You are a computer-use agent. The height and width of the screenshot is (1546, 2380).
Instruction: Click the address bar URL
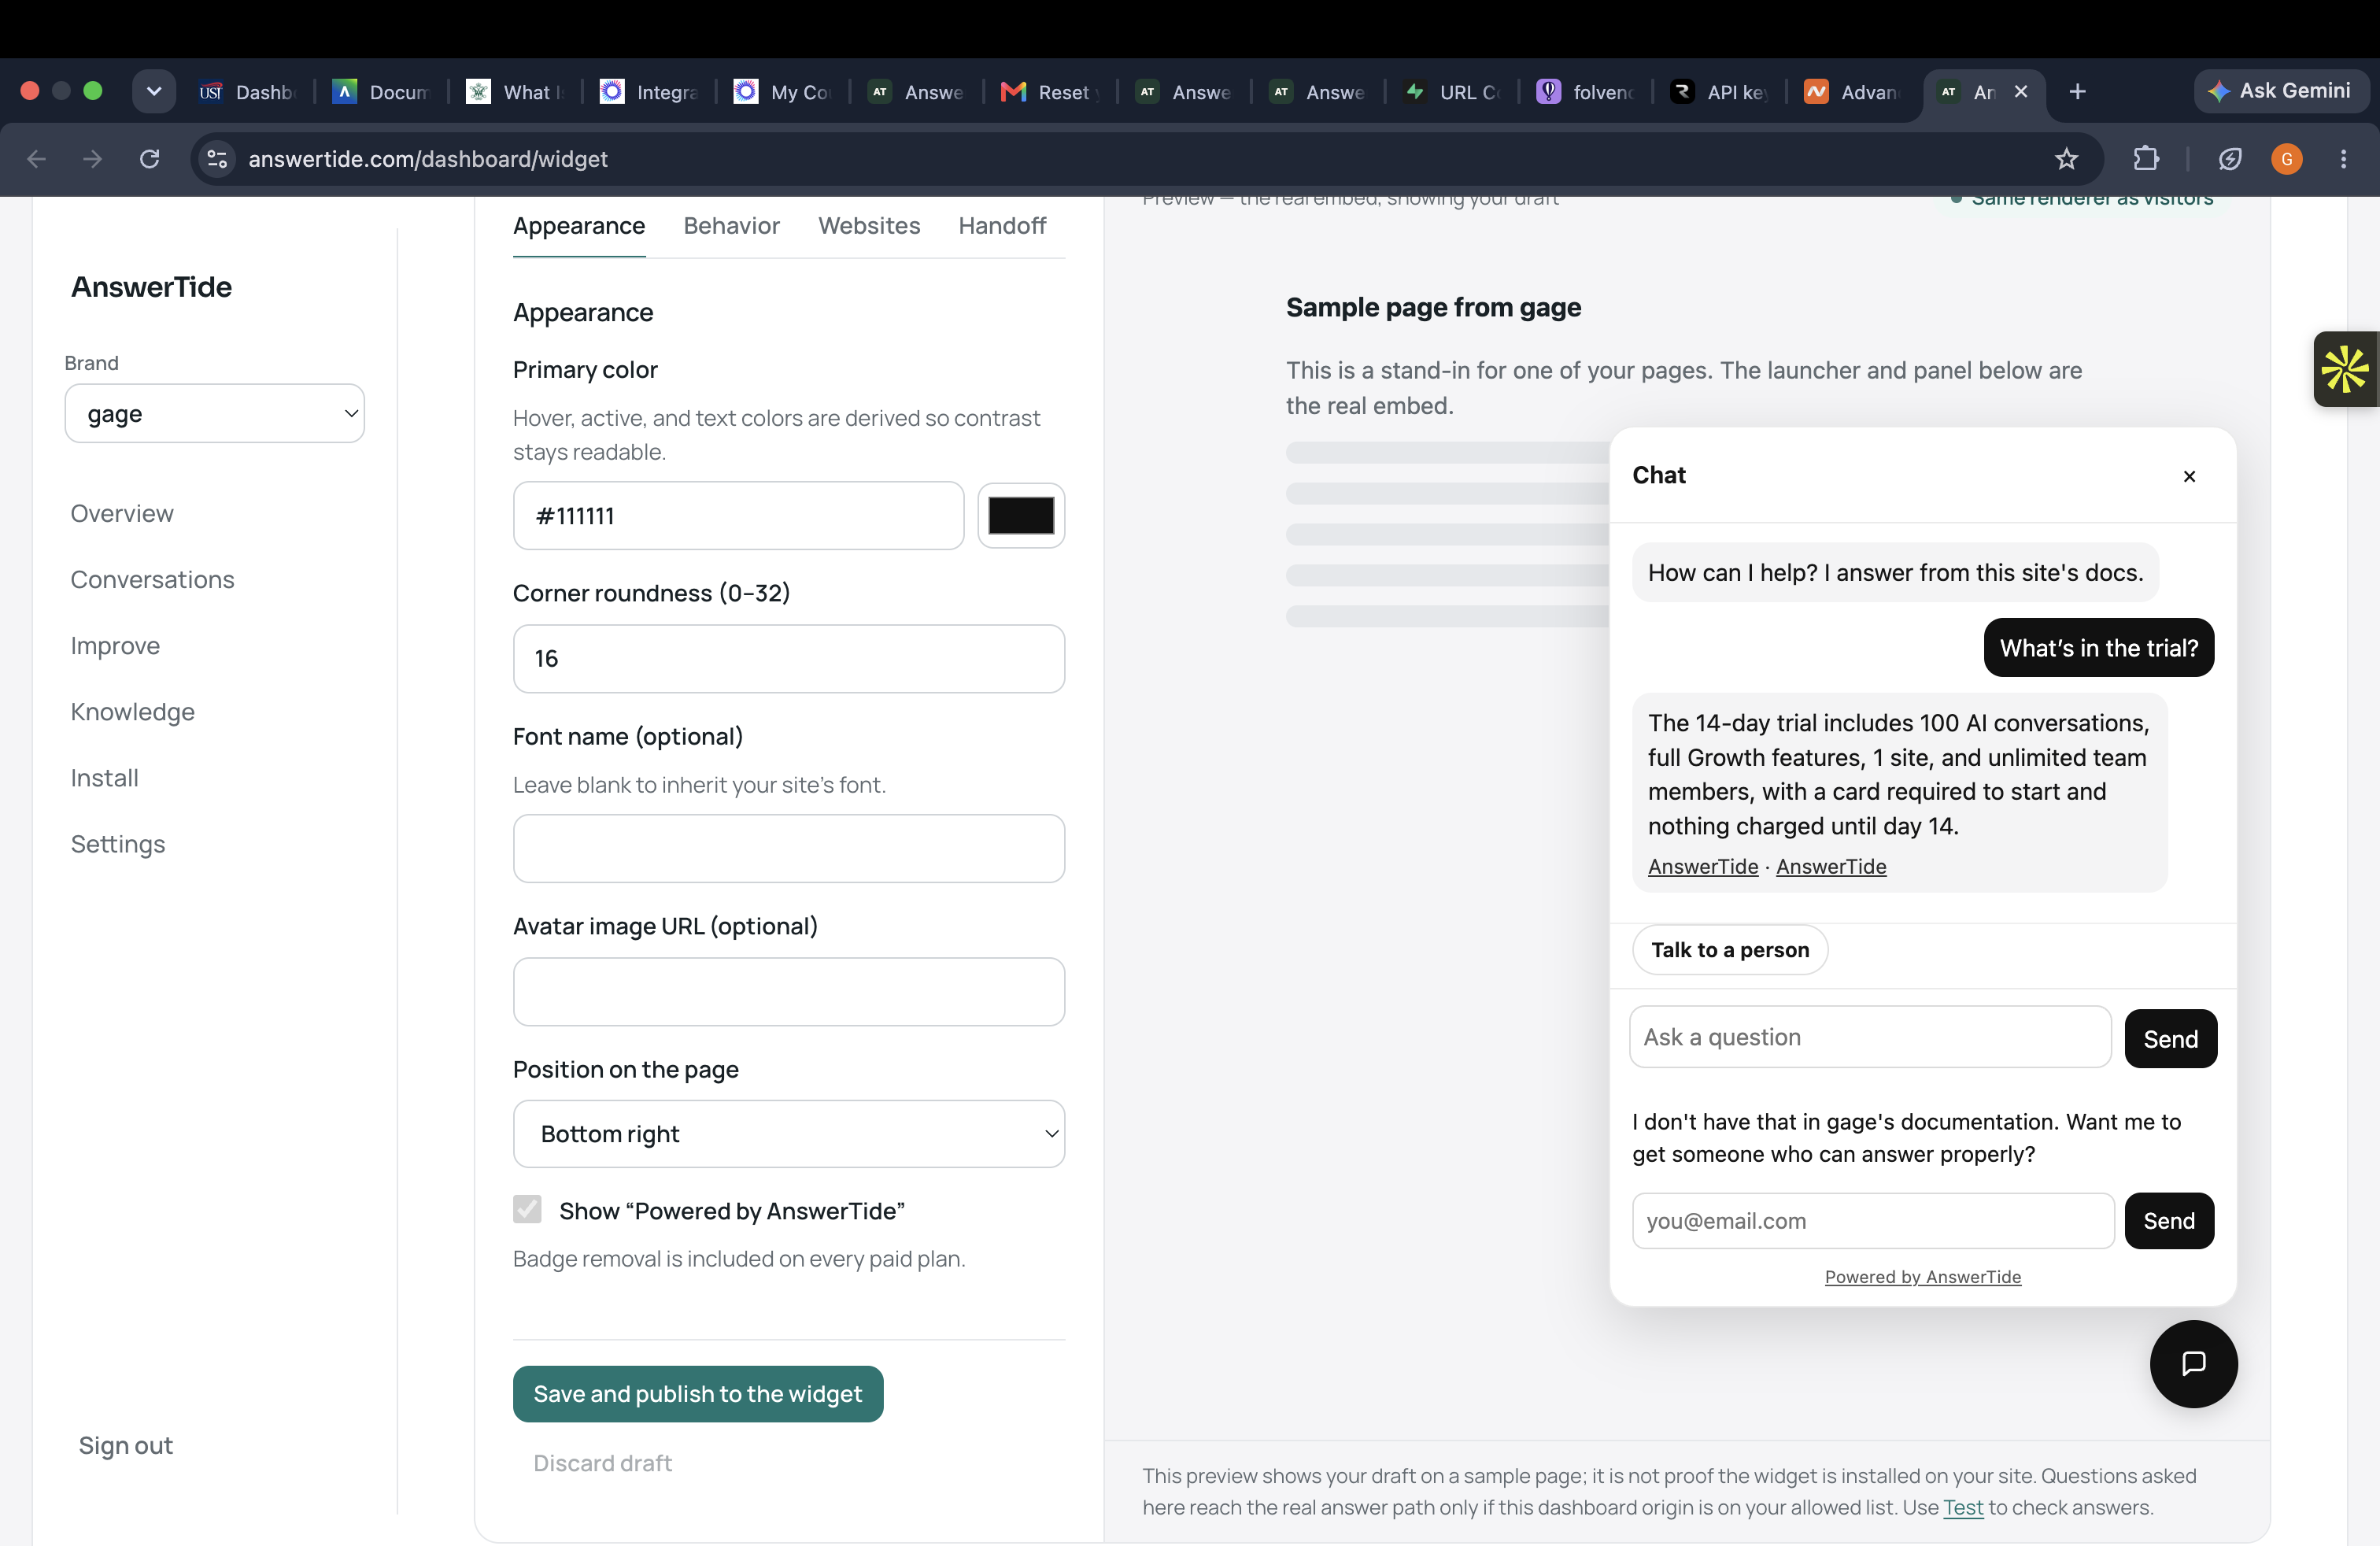tap(427, 159)
